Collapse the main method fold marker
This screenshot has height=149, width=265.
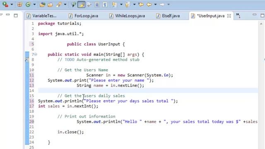[36, 54]
